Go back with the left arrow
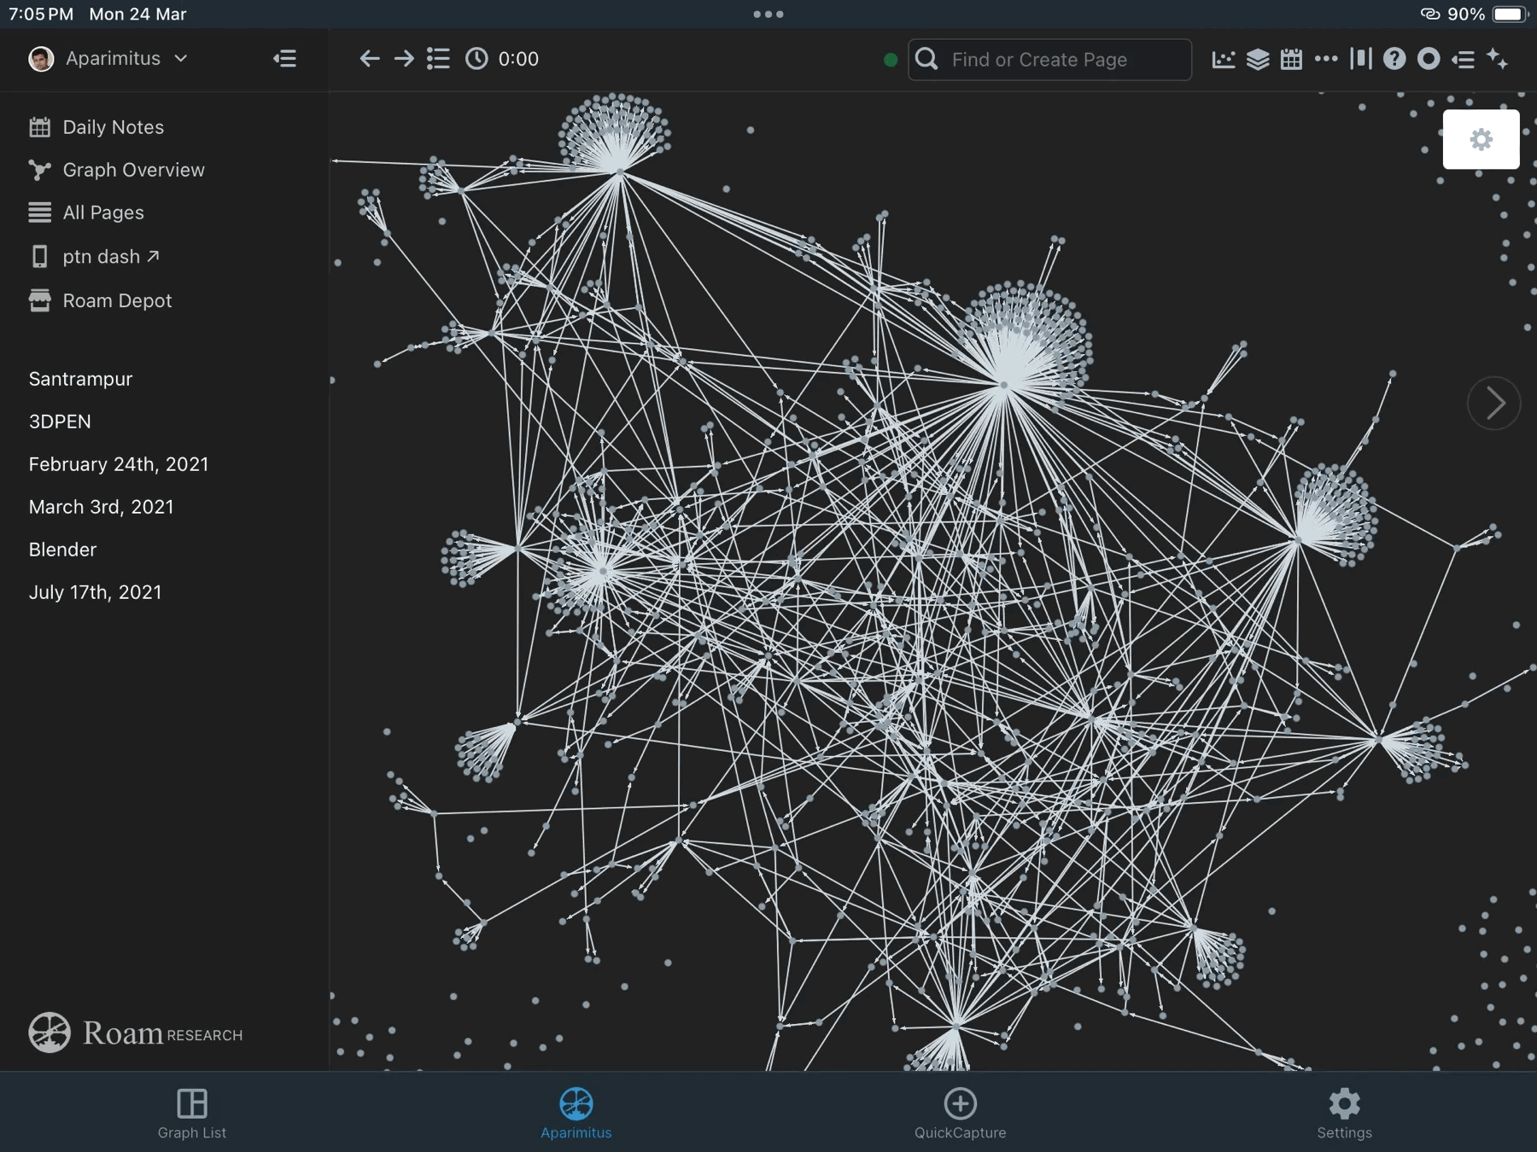This screenshot has height=1152, width=1537. tap(369, 59)
